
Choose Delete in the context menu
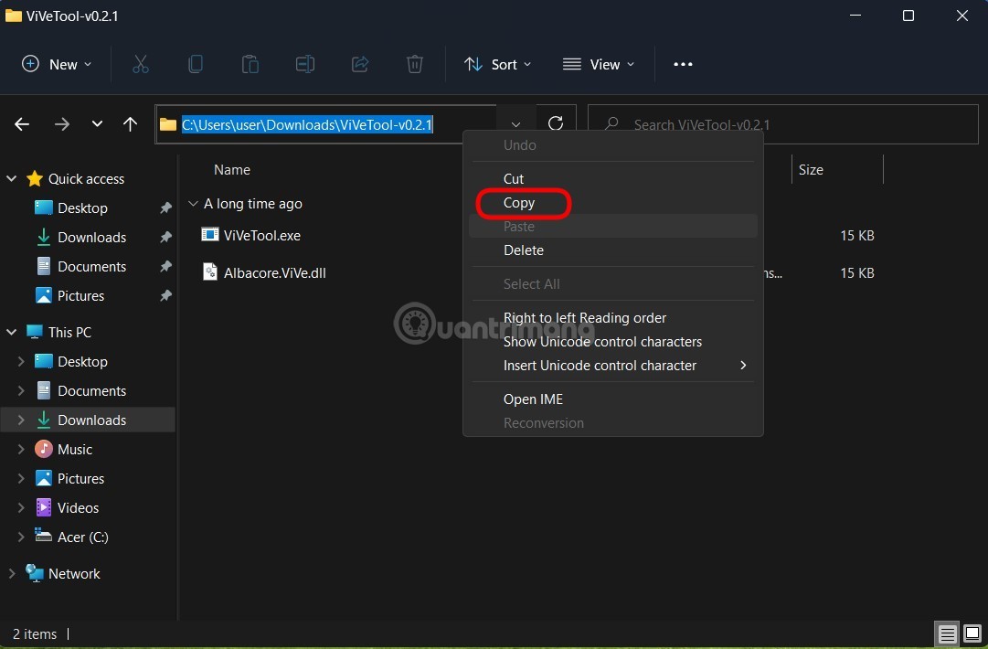click(524, 250)
